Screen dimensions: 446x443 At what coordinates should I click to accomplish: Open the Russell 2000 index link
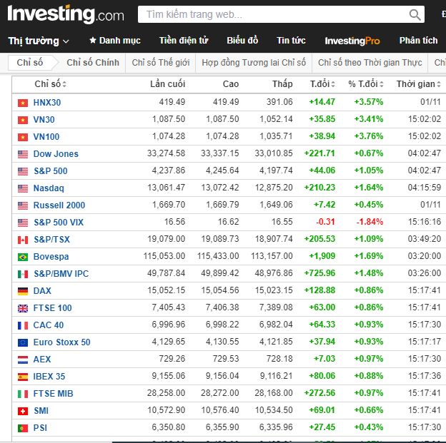(59, 205)
